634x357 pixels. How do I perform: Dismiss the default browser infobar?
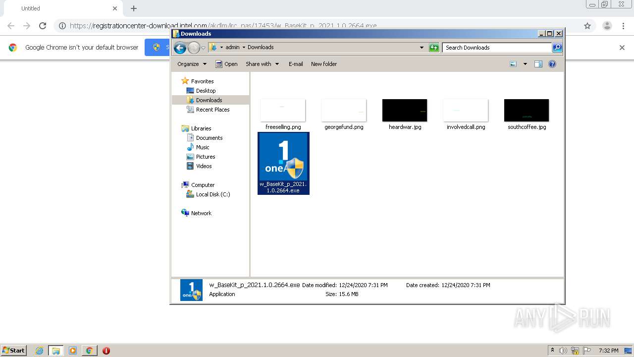click(x=622, y=48)
